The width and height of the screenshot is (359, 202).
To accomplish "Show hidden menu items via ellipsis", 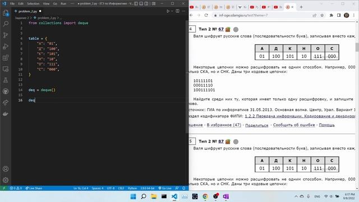I will (72, 4).
